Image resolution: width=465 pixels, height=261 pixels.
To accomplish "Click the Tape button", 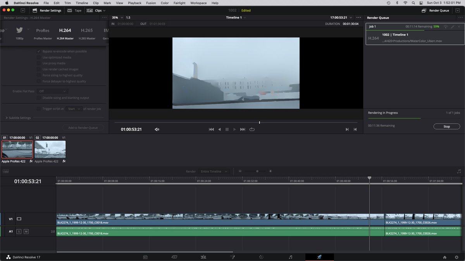I will [74, 10].
